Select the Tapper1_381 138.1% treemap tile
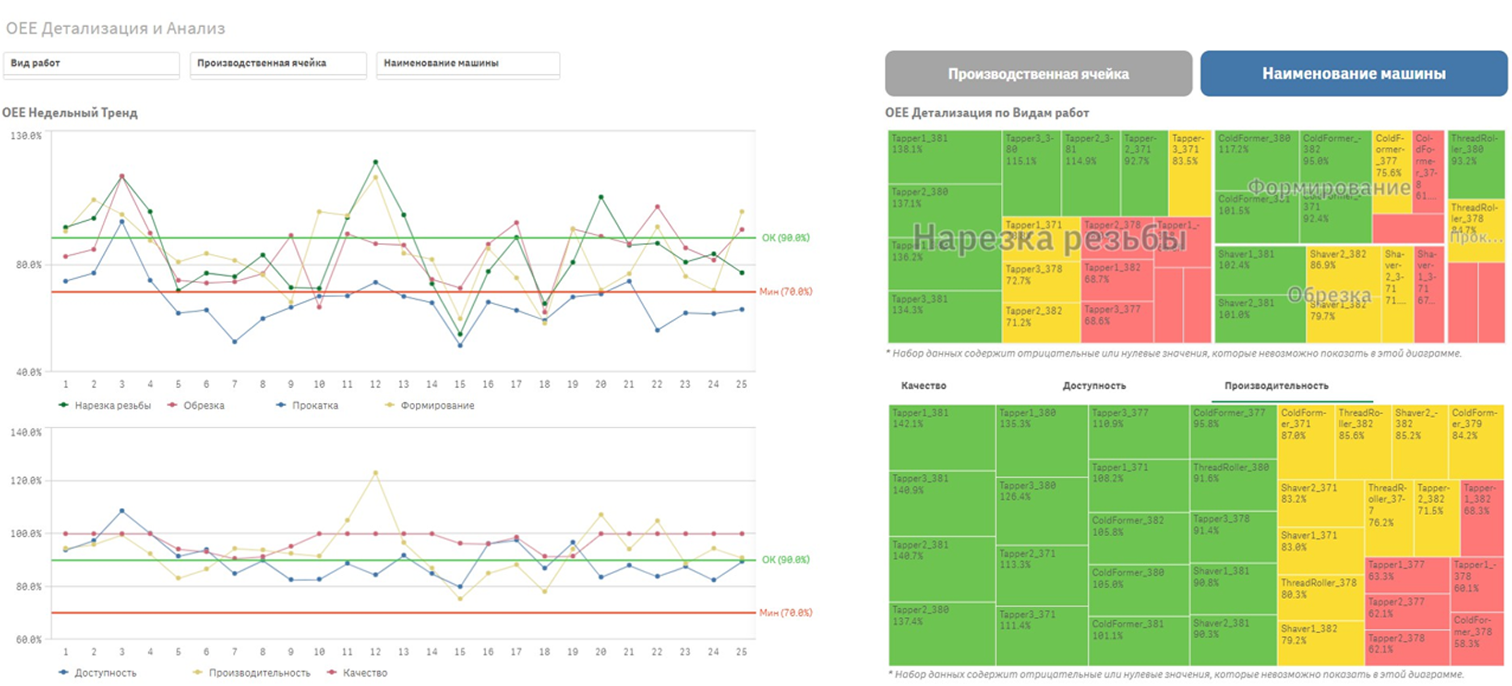1512x686 pixels. click(945, 157)
